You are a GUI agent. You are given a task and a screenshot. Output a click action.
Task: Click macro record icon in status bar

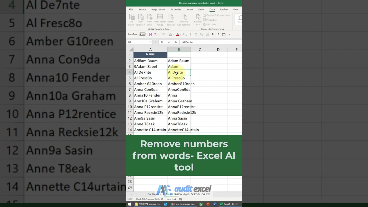click(x=181, y=199)
